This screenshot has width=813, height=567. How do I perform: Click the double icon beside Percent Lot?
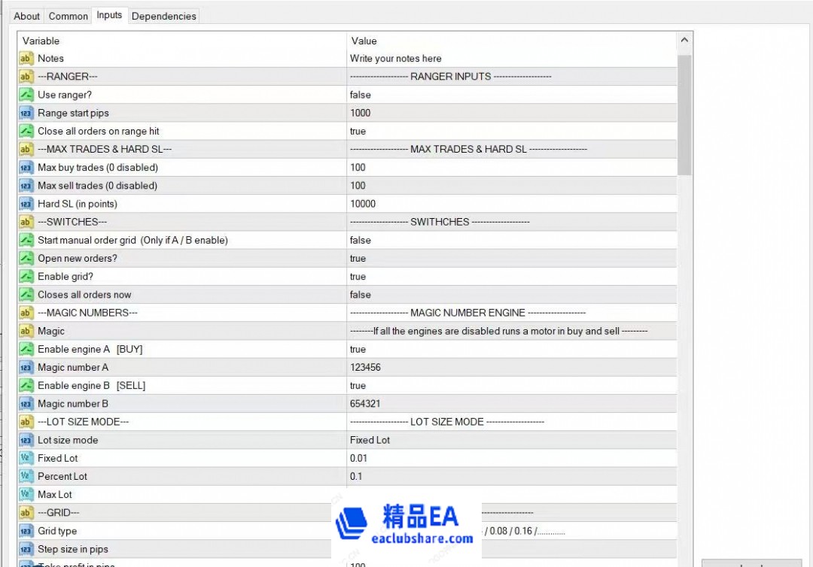click(x=26, y=476)
